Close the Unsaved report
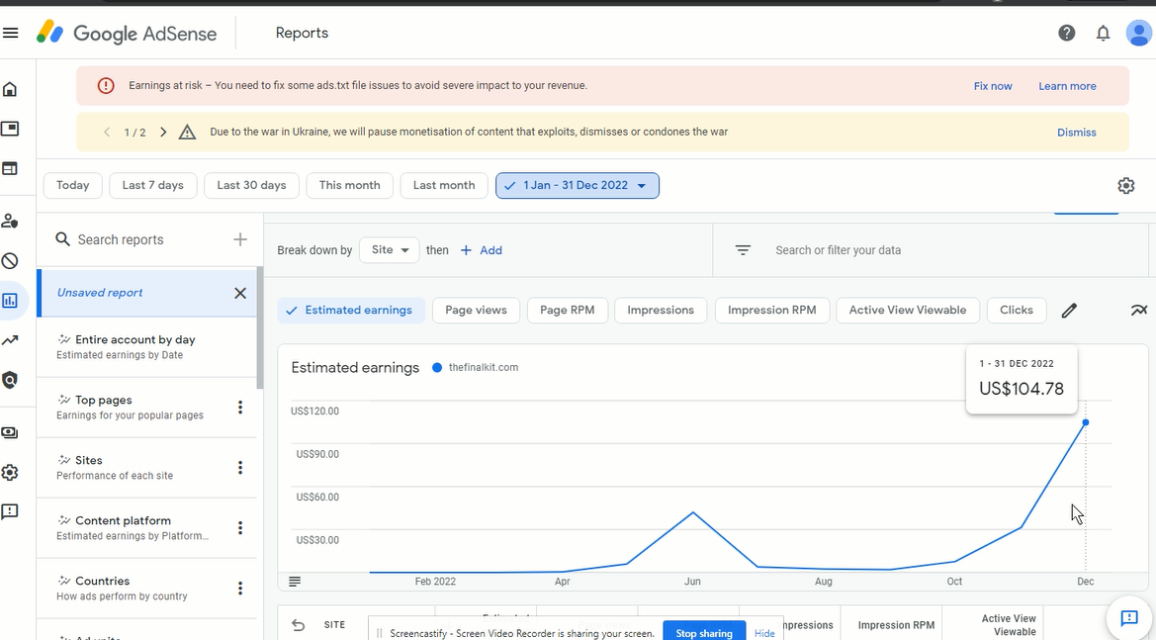The image size is (1156, 640). (240, 294)
